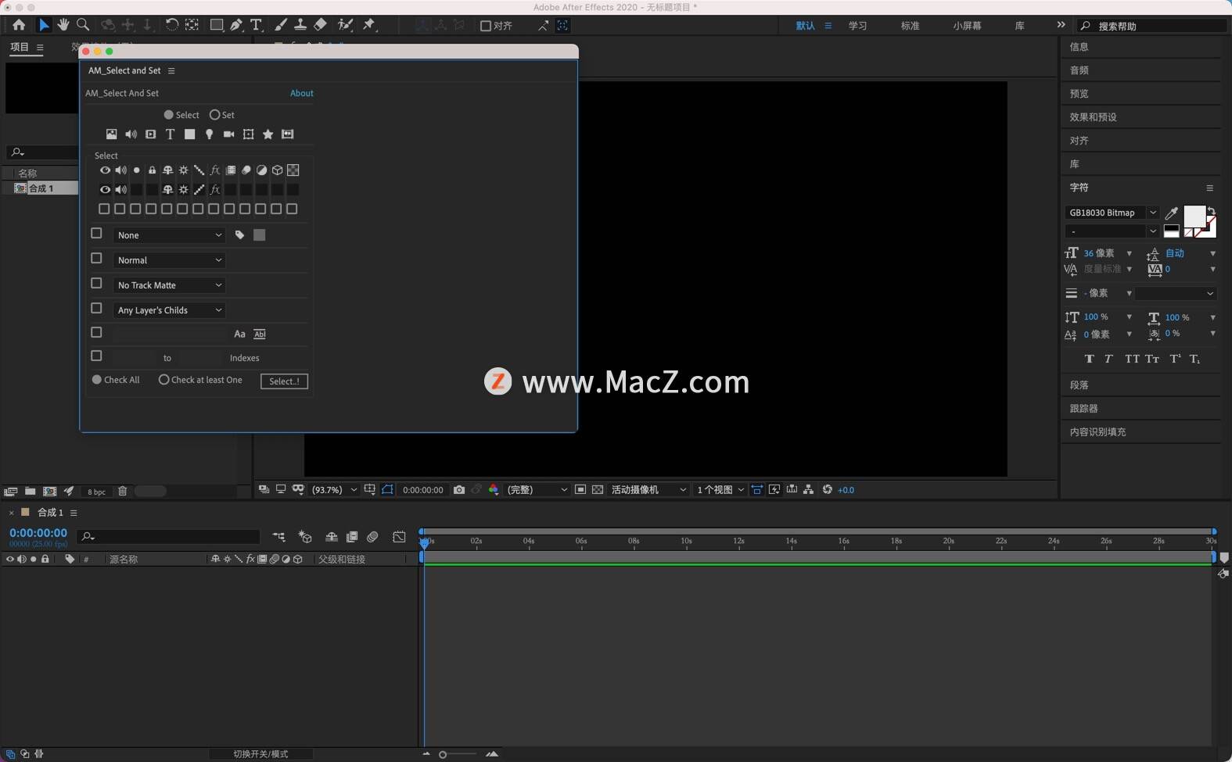Select the Clone Stamp tool
1232x762 pixels.
(300, 25)
